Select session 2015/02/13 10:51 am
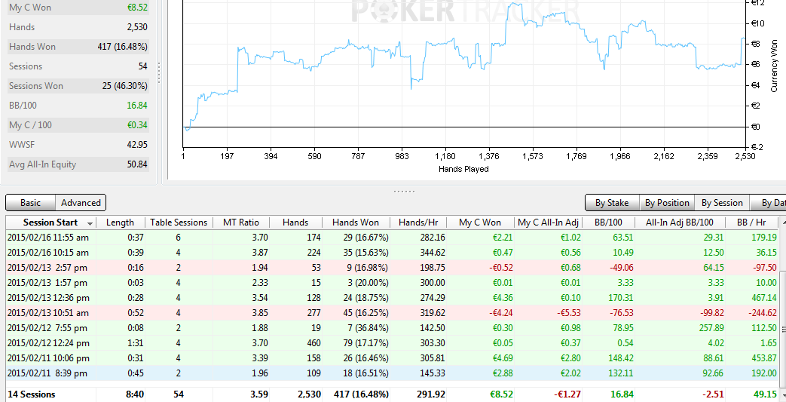This screenshot has width=786, height=402. tap(392, 313)
